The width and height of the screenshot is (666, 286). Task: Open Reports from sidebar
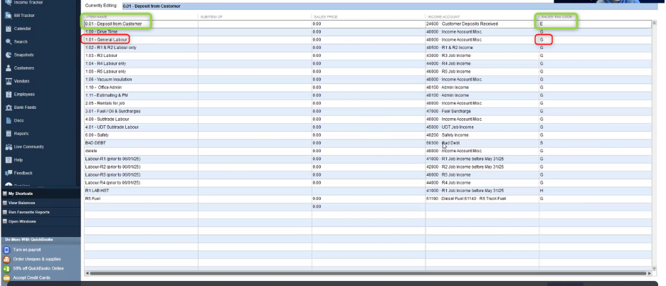tap(21, 134)
